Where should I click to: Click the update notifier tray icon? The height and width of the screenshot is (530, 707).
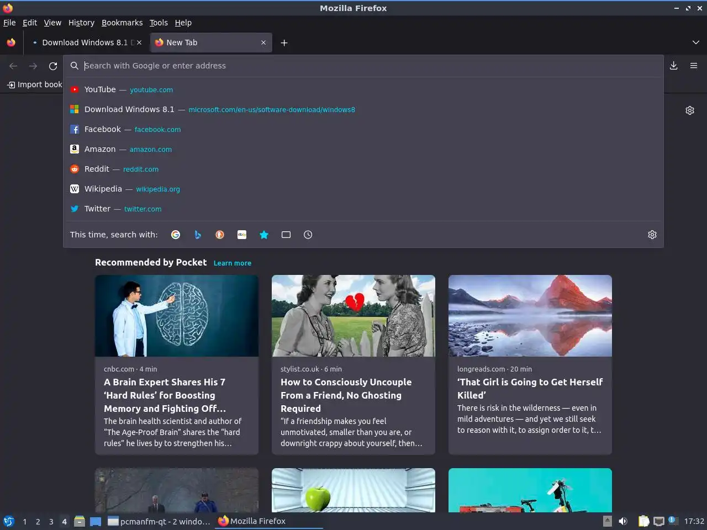click(672, 520)
